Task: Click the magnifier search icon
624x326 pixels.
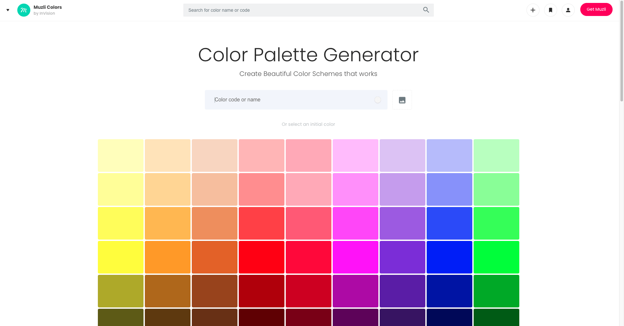Action: coord(426,10)
